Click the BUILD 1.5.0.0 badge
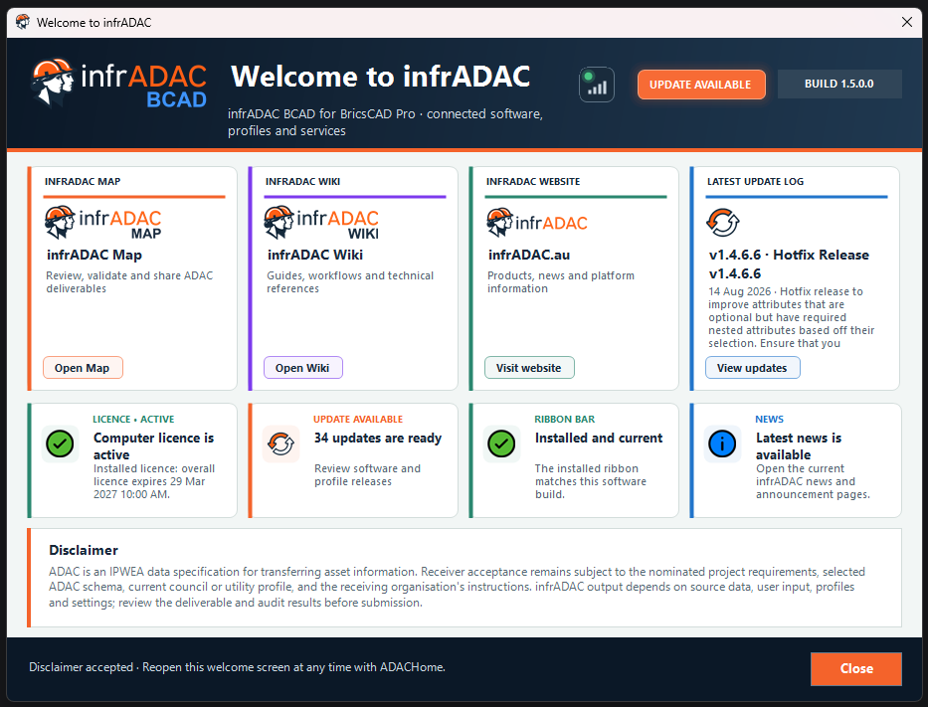The height and width of the screenshot is (707, 928). click(x=839, y=84)
